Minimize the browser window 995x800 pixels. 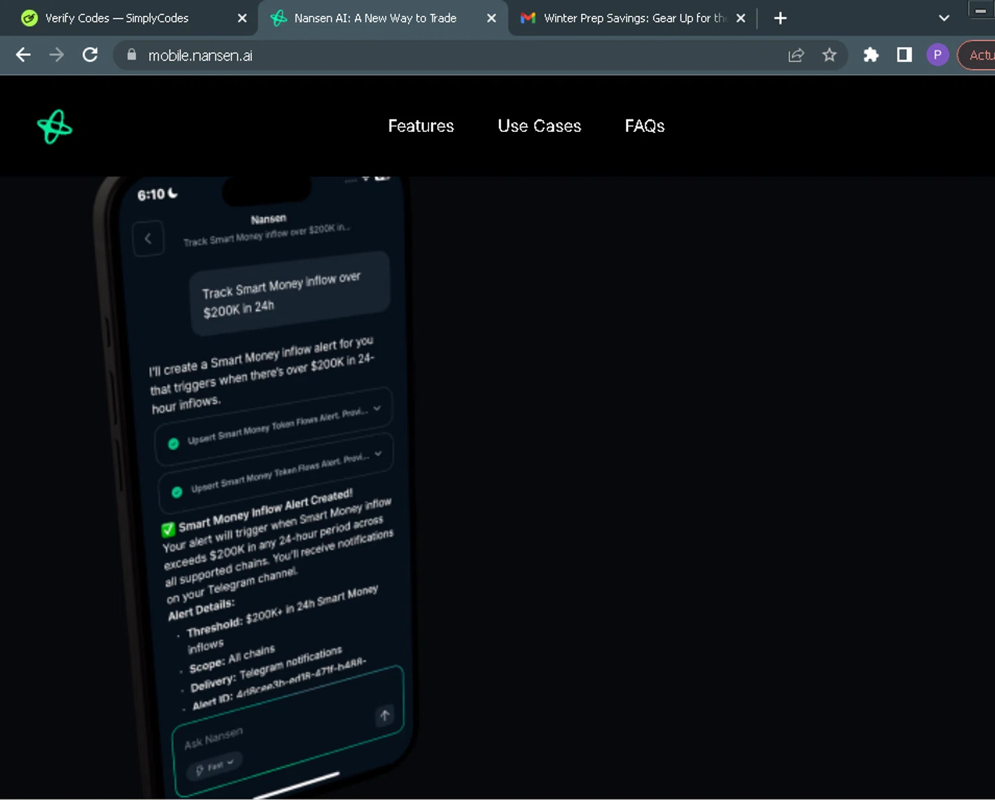980,11
